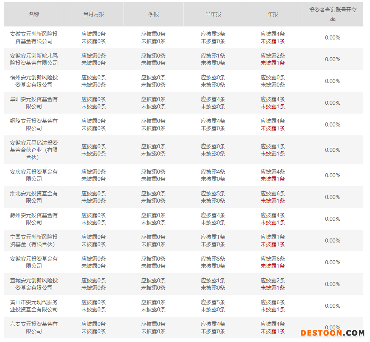Click the 半年报 column header
This screenshot has width=370, height=342.
213,14
